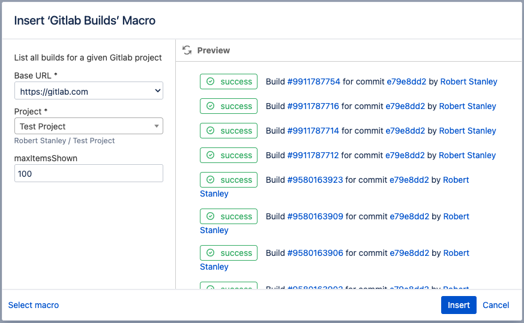The image size is (524, 323).
Task: Click success badge for build #9580163909
Action: coord(228,216)
